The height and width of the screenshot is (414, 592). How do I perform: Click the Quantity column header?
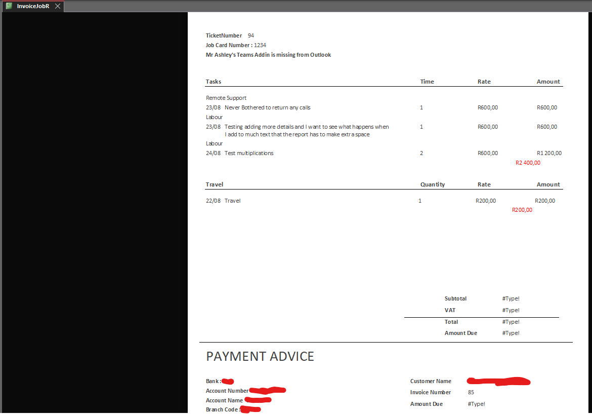tap(433, 184)
